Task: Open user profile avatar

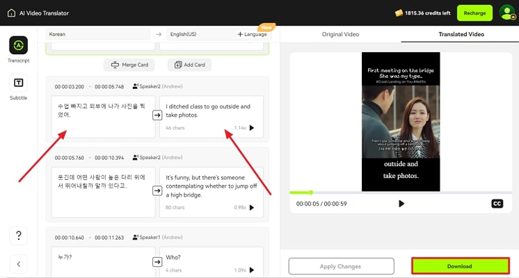Action: tap(506, 13)
